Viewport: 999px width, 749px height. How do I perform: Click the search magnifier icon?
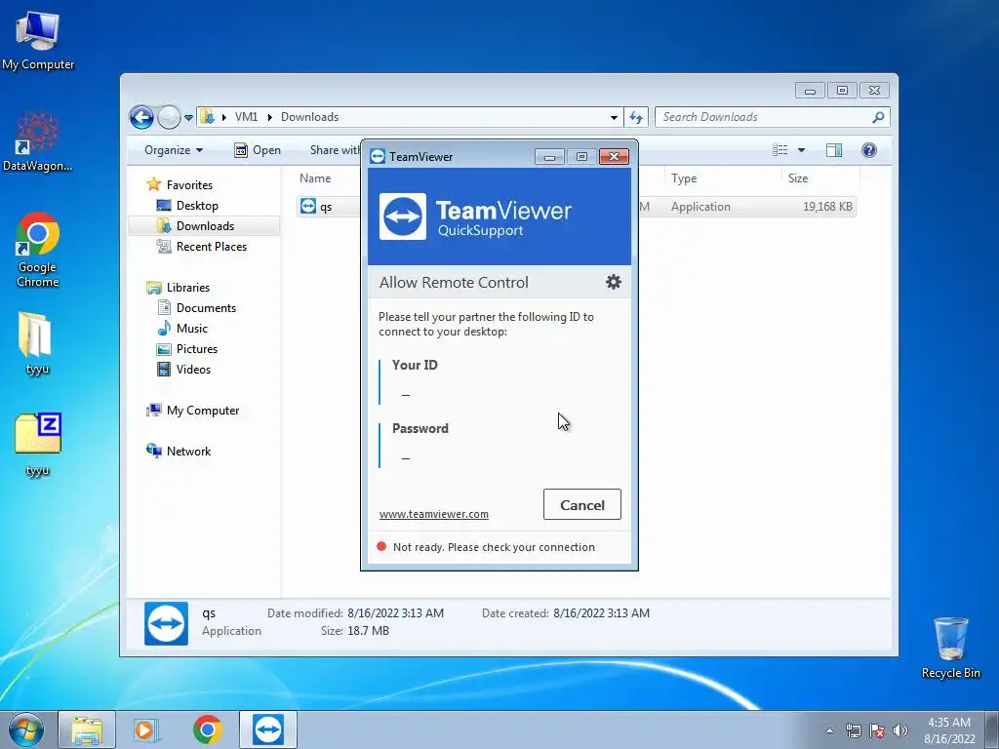coord(879,117)
